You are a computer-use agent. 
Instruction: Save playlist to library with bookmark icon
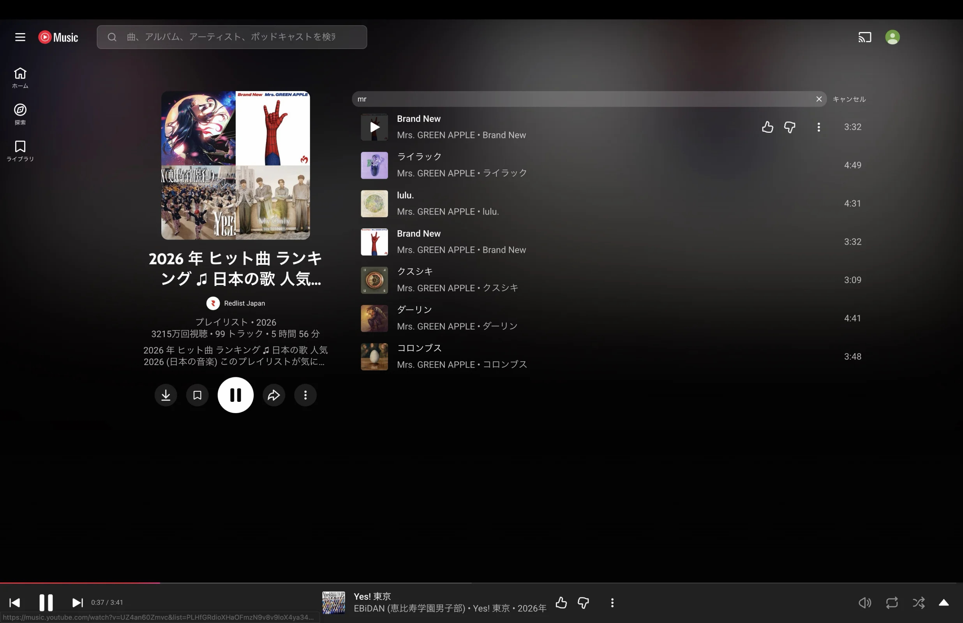[198, 395]
